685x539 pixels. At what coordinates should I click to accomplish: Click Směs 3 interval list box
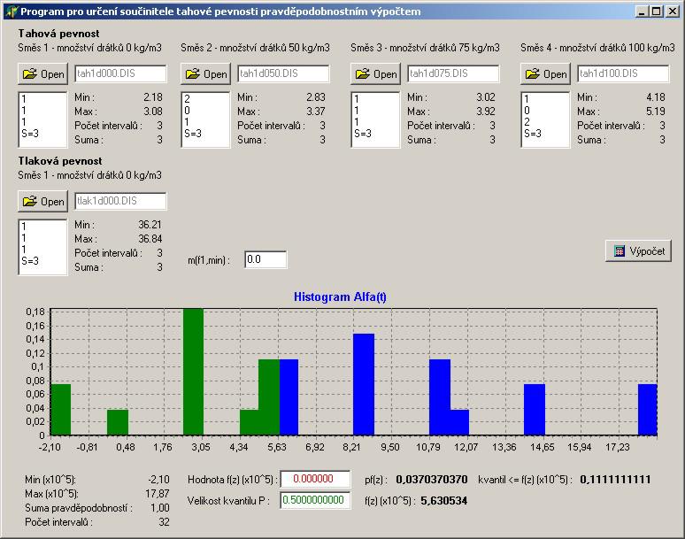coord(376,119)
